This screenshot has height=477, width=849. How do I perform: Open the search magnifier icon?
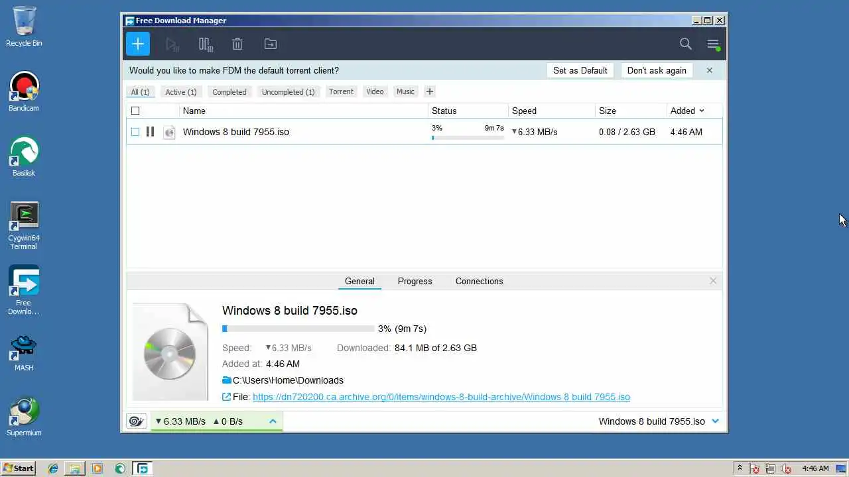pyautogui.click(x=686, y=44)
